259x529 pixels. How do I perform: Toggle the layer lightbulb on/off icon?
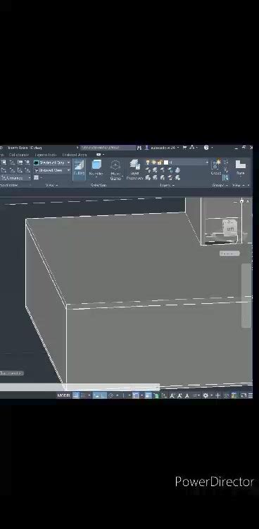click(x=148, y=162)
